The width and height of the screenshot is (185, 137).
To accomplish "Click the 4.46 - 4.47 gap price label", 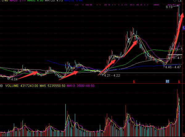I will pos(173,67).
